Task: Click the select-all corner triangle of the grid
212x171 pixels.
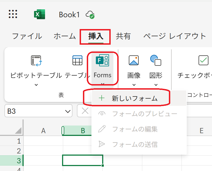Action: pyautogui.click(x=18, y=130)
